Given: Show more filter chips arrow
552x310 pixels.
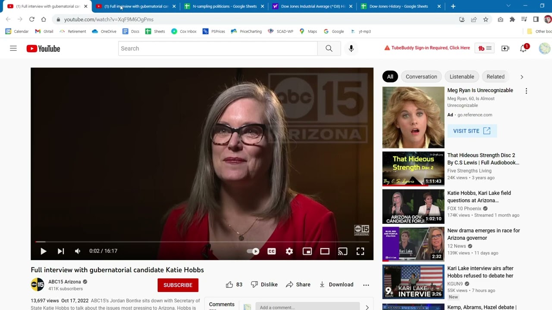Looking at the screenshot, I should pyautogui.click(x=522, y=77).
